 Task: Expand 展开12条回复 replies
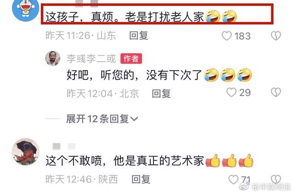[102, 119]
